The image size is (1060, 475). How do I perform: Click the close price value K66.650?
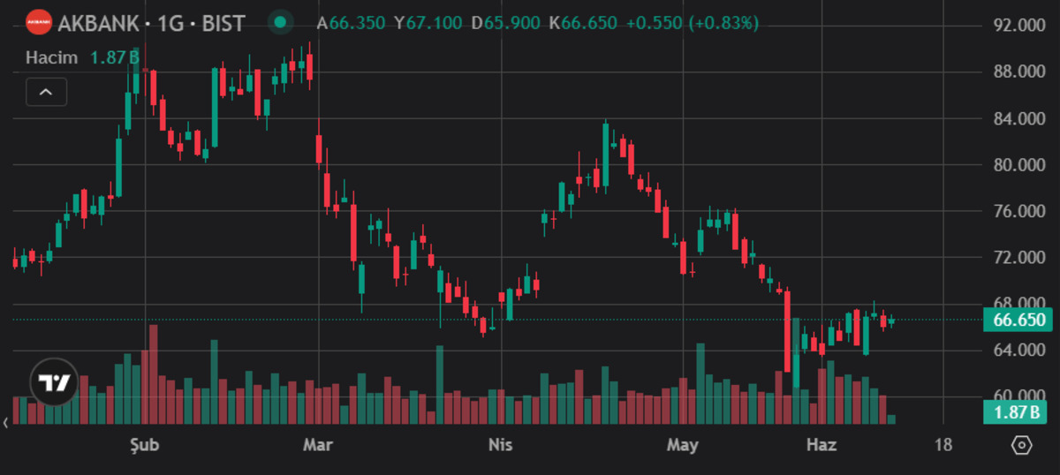(583, 23)
